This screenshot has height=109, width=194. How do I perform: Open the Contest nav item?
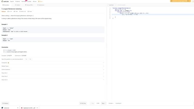[x=29, y=2]
